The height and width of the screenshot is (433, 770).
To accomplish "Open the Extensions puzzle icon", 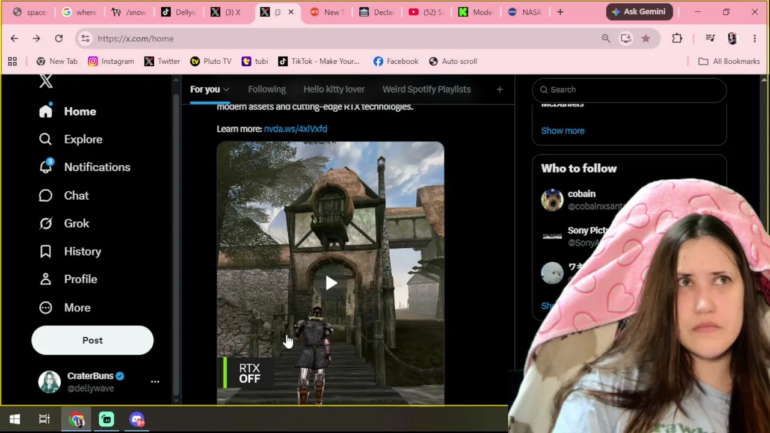I will [x=677, y=38].
